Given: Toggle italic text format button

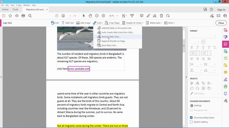Looking at the screenshot, I should tap(198, 48).
